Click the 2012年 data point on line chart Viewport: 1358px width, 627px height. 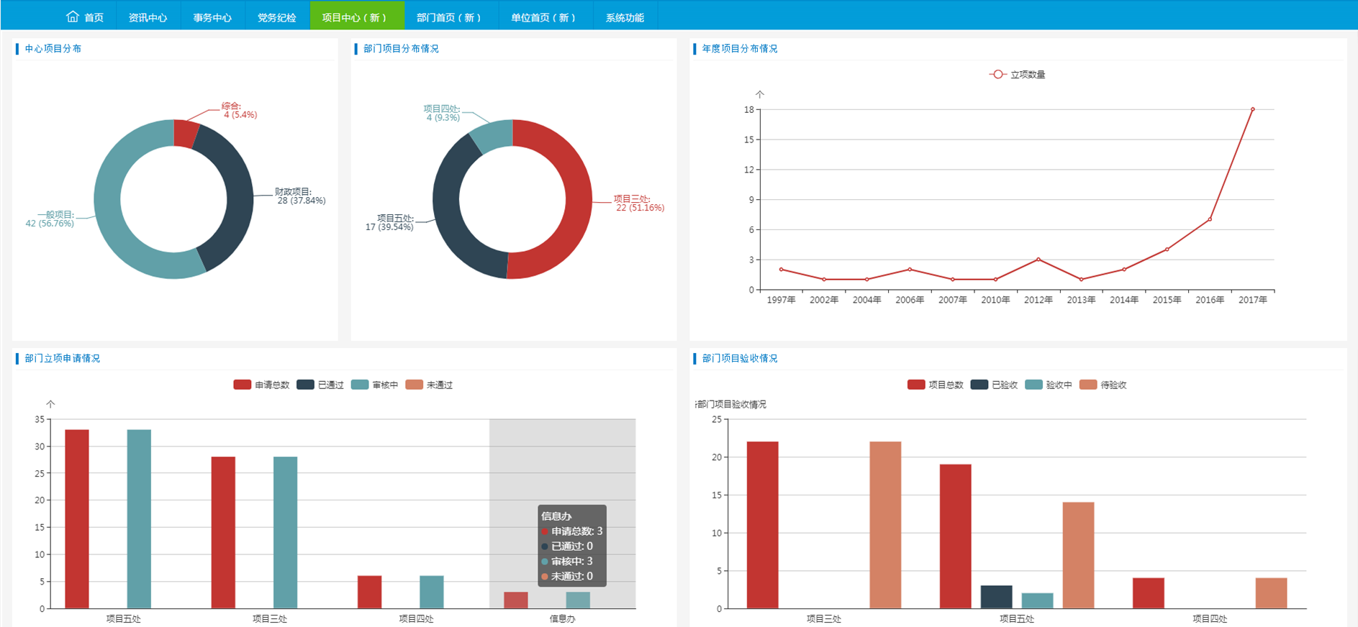[x=1038, y=259]
